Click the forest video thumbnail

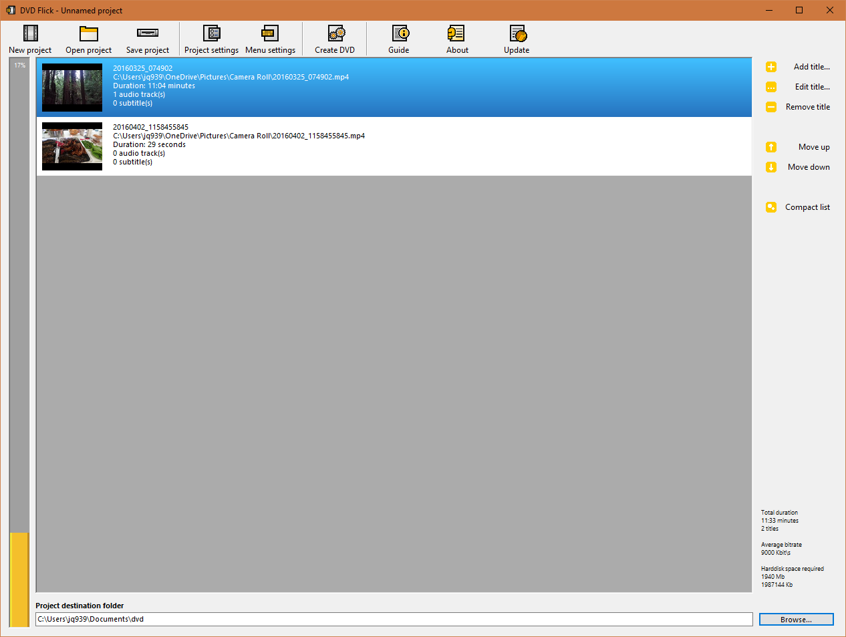[72, 88]
